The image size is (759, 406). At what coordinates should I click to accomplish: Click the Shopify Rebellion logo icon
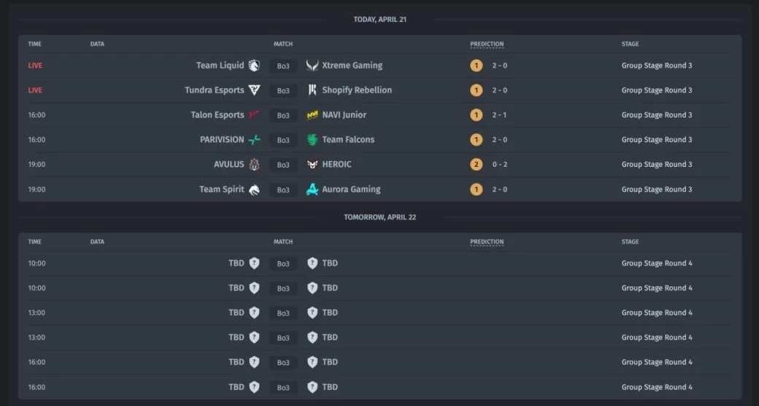[x=312, y=90]
